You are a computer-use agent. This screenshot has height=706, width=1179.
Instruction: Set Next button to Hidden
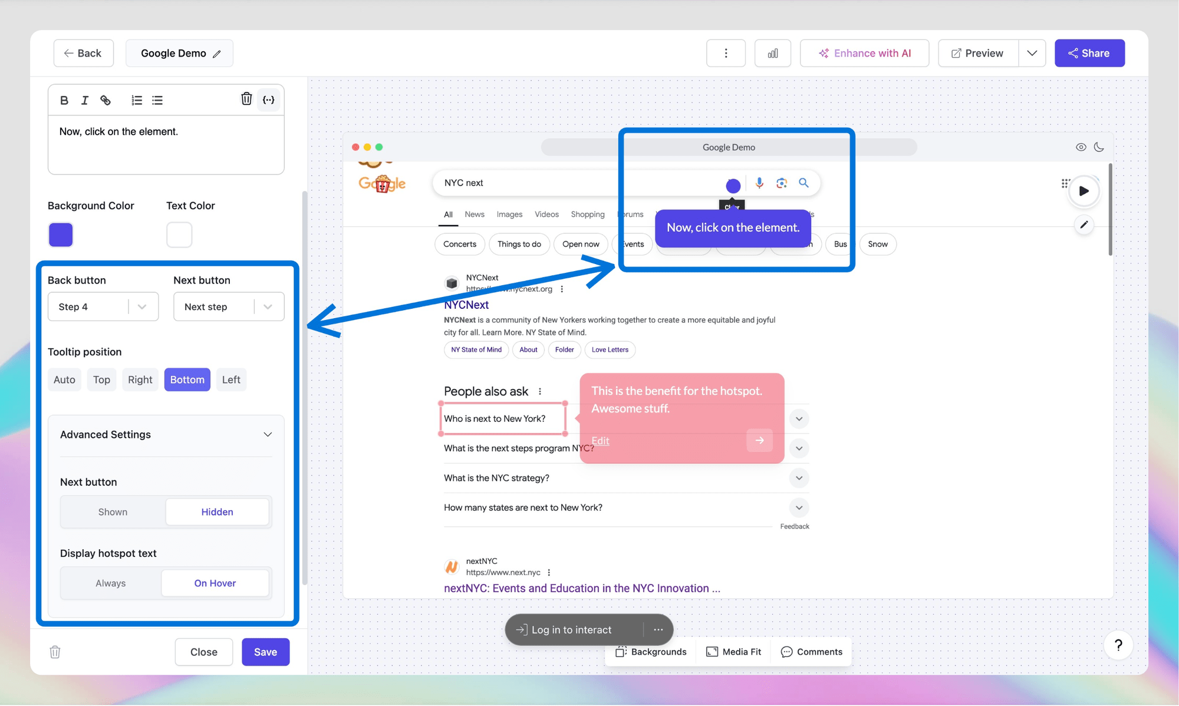[x=217, y=512]
